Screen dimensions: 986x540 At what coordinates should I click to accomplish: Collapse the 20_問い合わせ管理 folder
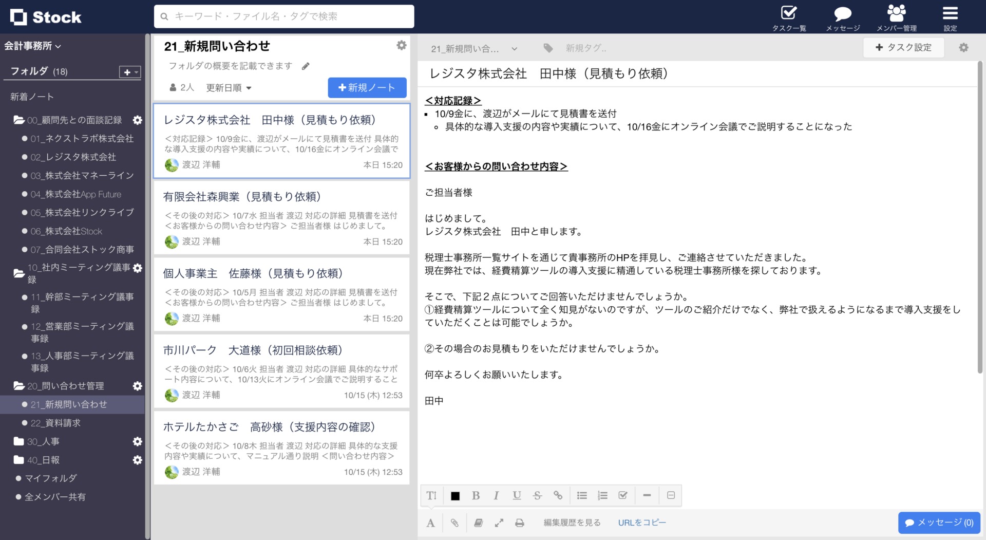coord(19,386)
